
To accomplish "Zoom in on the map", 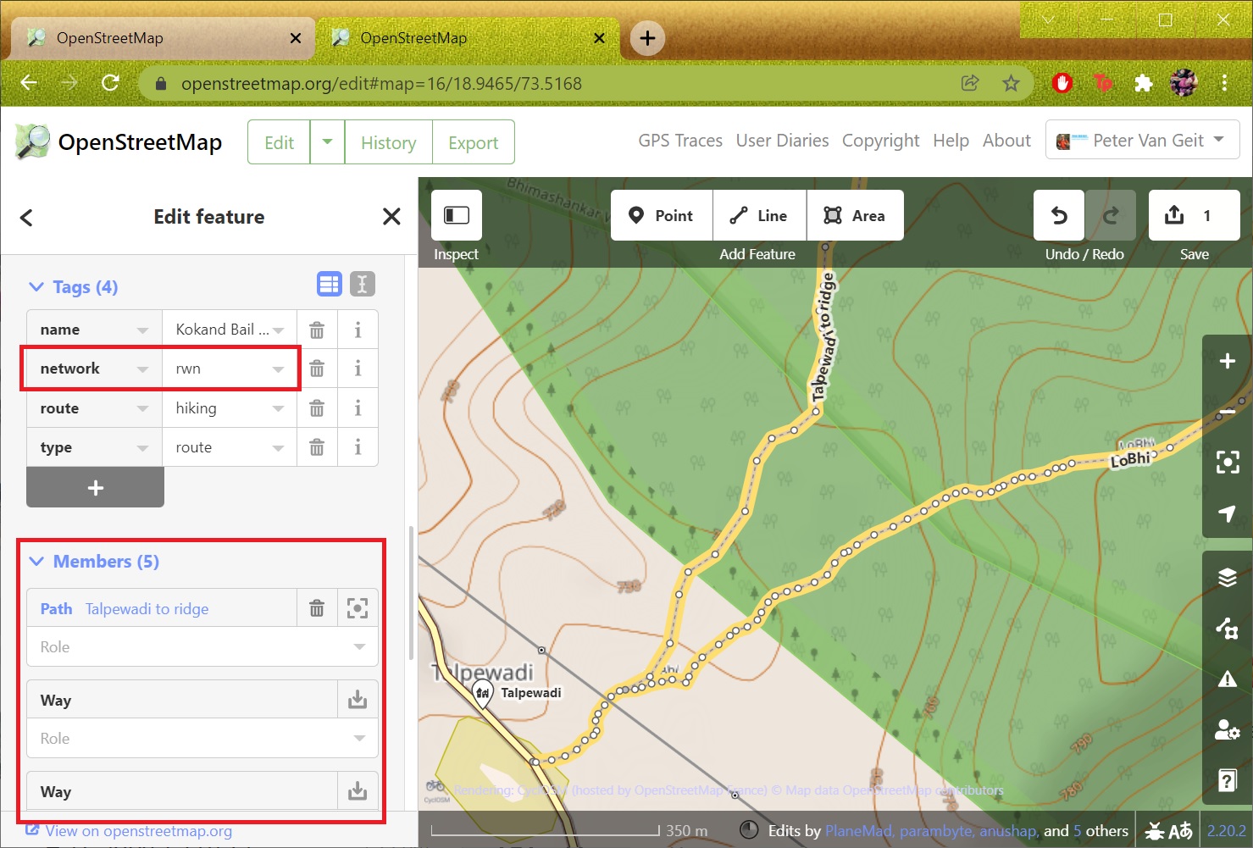I will click(x=1228, y=362).
